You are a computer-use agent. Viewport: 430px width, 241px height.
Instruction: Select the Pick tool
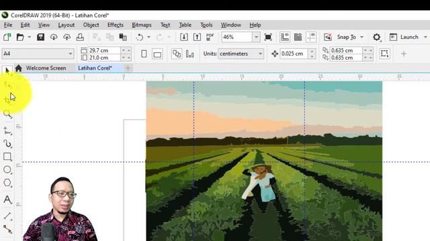[7, 70]
